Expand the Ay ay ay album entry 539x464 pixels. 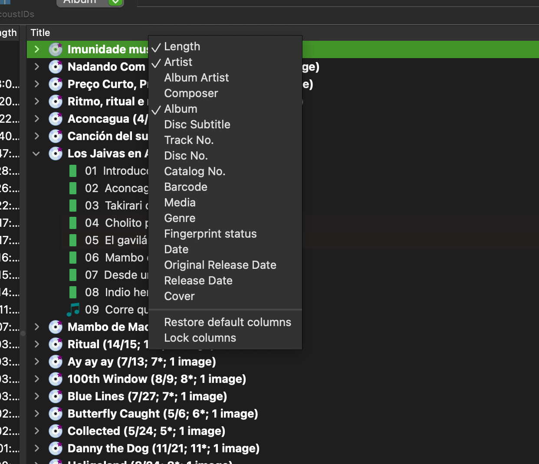point(36,362)
